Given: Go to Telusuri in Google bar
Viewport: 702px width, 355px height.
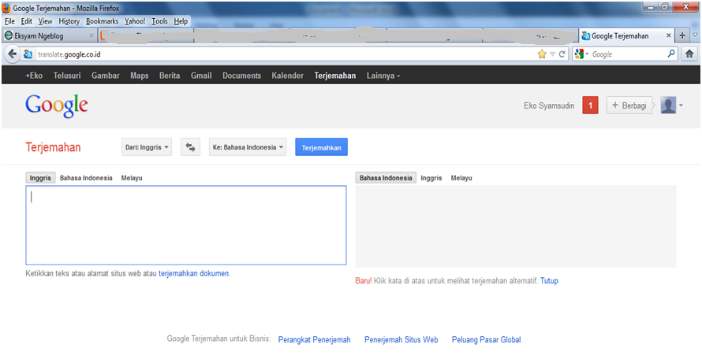Looking at the screenshot, I should coord(67,76).
